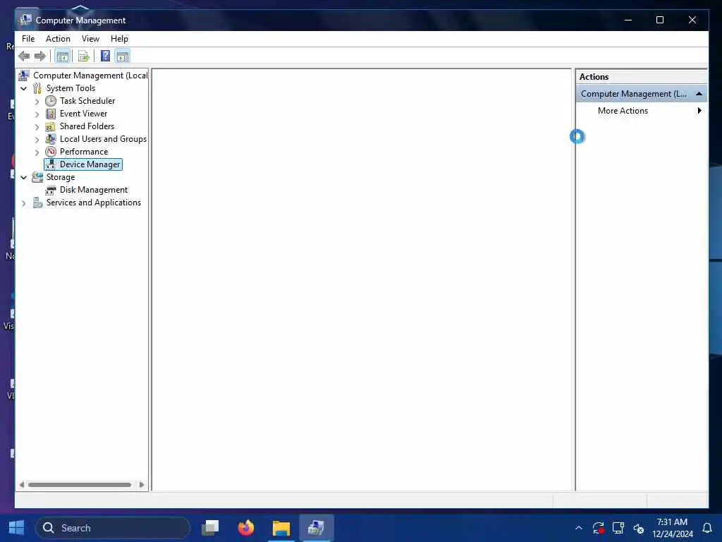Click the Computer Management root node icon

click(x=24, y=75)
